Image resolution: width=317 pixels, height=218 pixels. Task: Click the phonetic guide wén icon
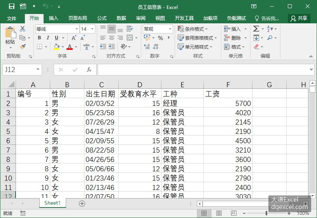pos(86,47)
